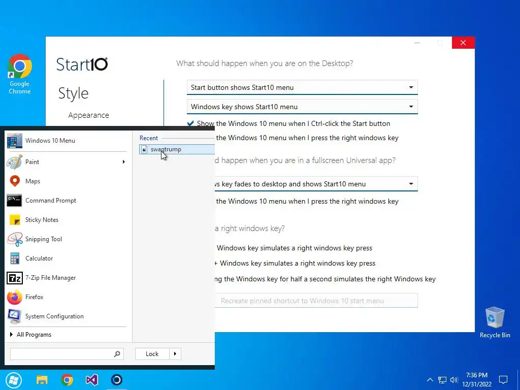Open 'Windows key shows Start10 menu' dropdown
The height and width of the screenshot is (390, 520).
[x=302, y=107]
